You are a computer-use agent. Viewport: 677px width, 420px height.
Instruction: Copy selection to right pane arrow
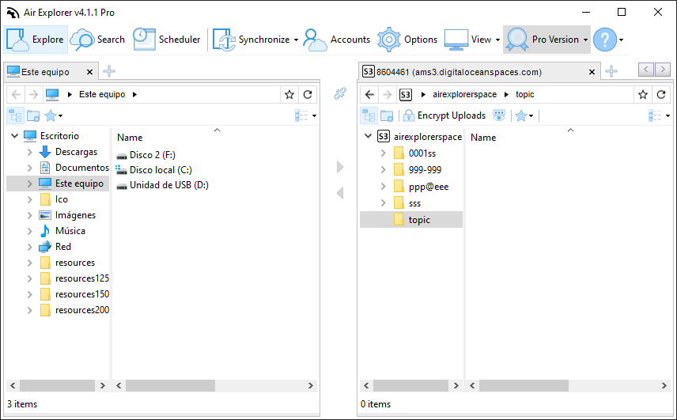pos(340,167)
